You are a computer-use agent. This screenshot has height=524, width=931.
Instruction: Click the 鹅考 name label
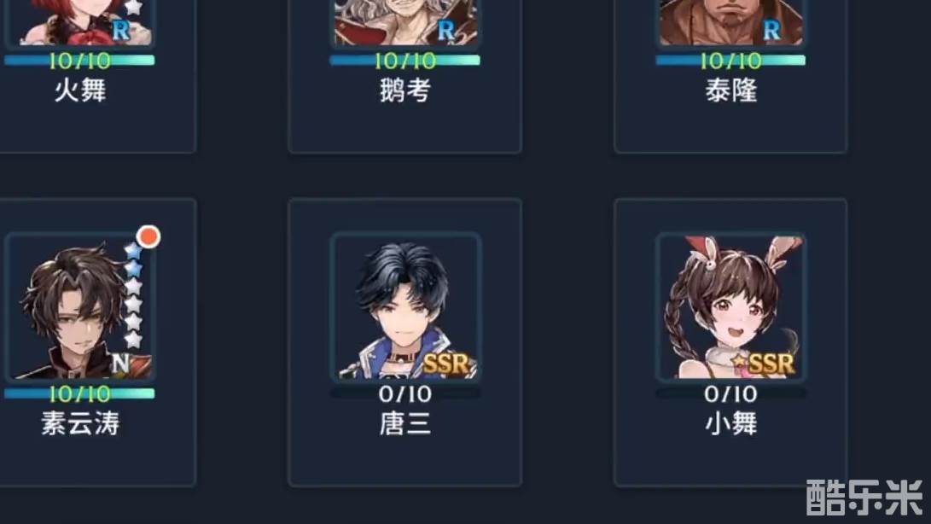click(x=405, y=91)
